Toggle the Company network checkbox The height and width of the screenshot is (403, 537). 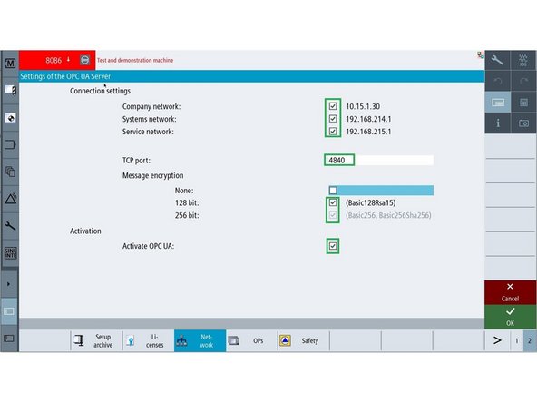point(333,106)
